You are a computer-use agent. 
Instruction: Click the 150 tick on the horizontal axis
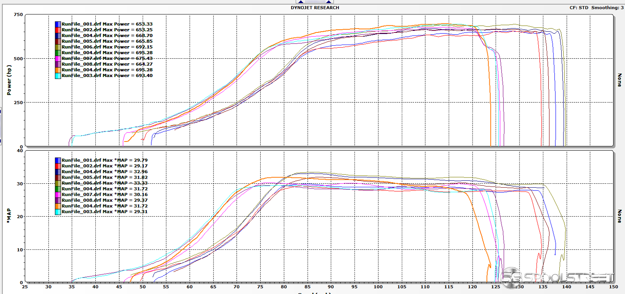613,287
